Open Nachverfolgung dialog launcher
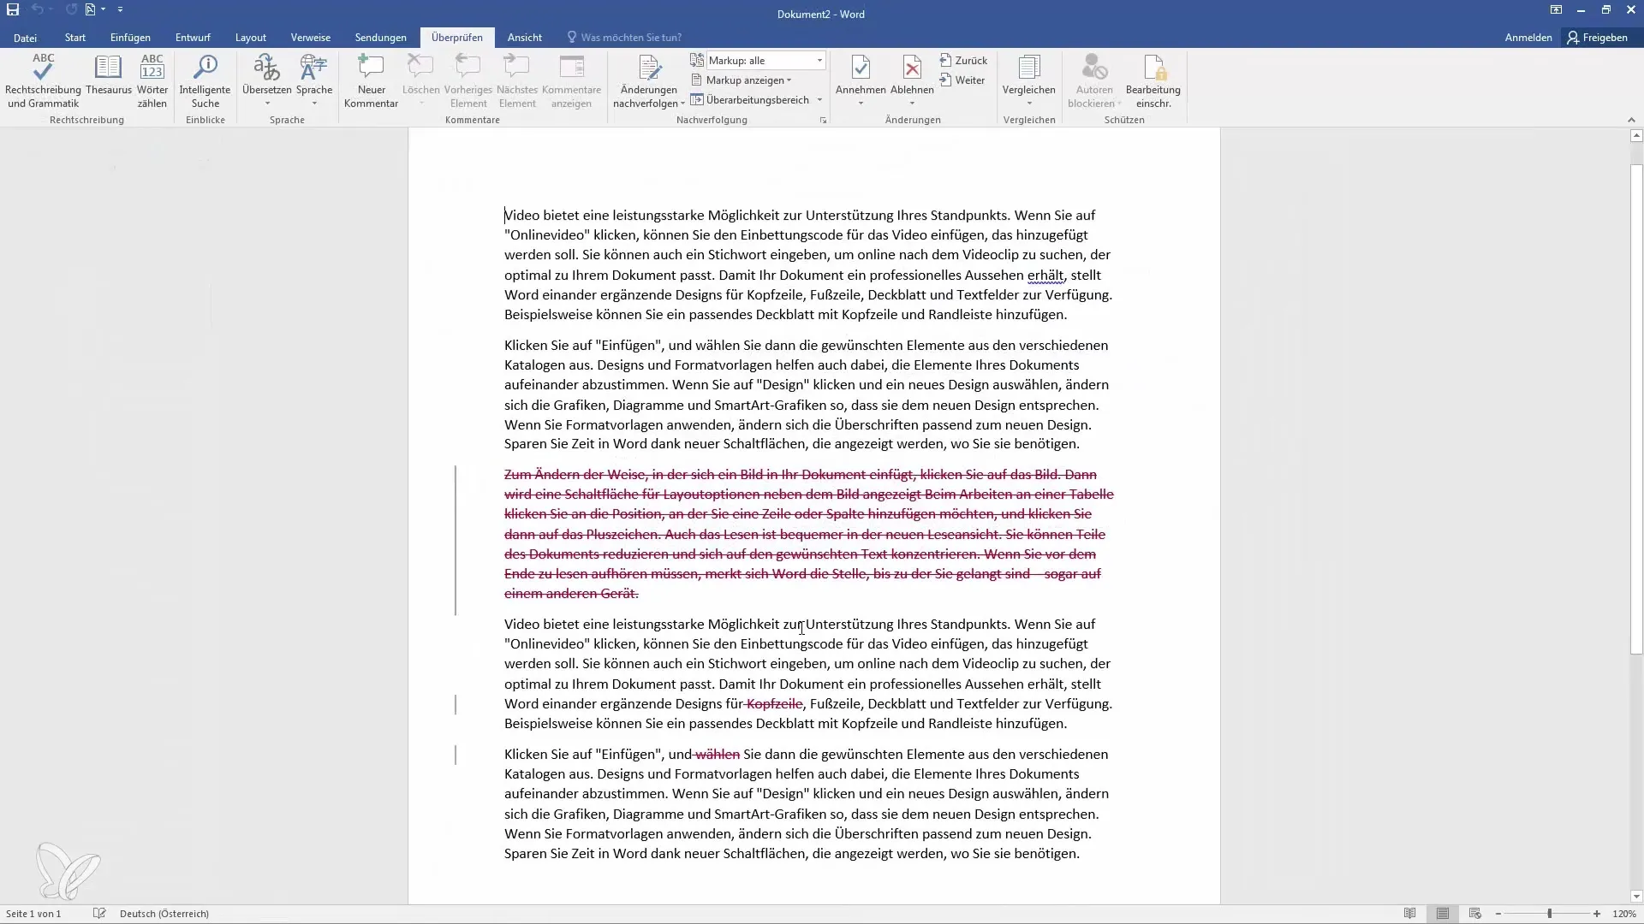Image resolution: width=1644 pixels, height=924 pixels. pyautogui.click(x=823, y=121)
